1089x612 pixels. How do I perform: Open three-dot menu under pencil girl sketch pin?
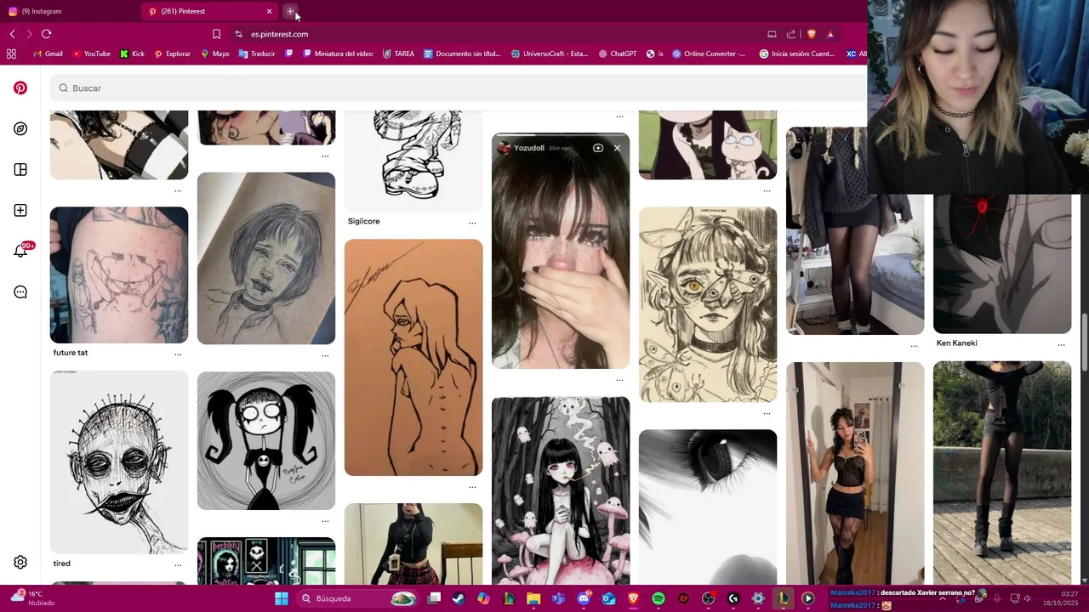(325, 355)
